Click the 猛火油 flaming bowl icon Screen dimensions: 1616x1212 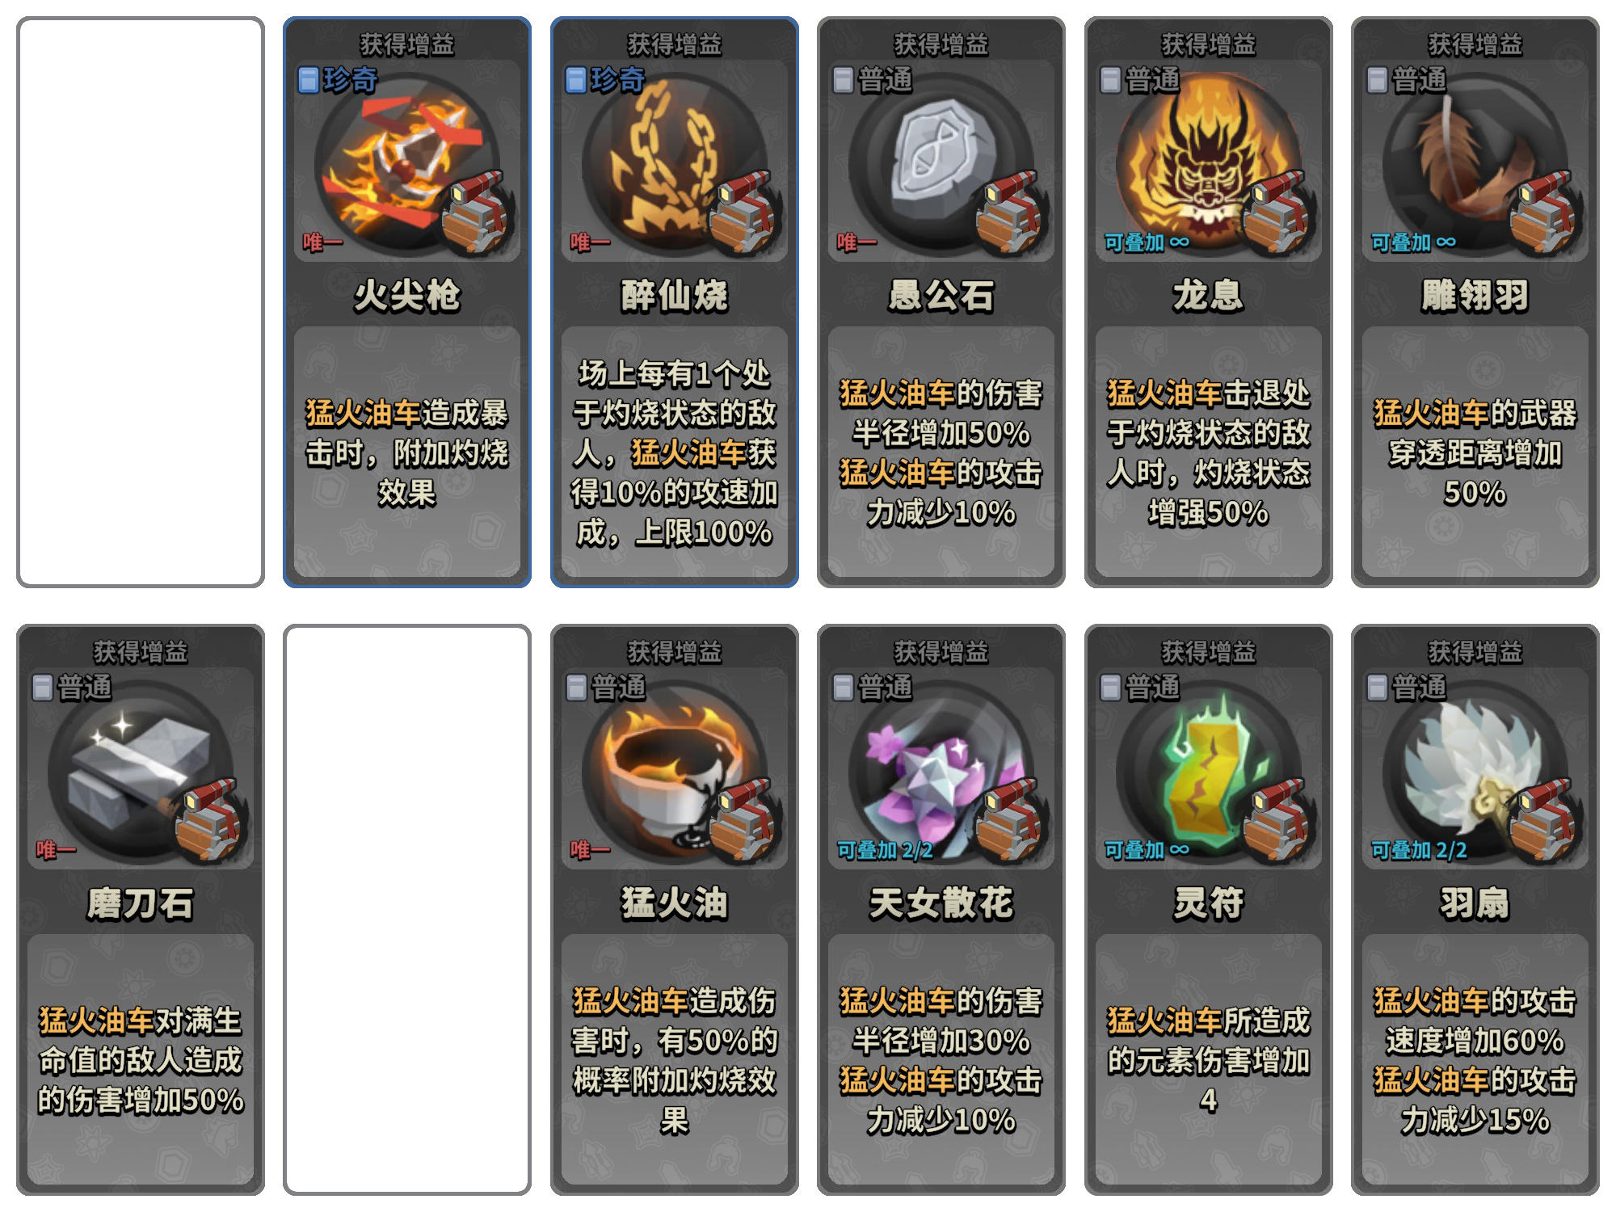(x=674, y=772)
